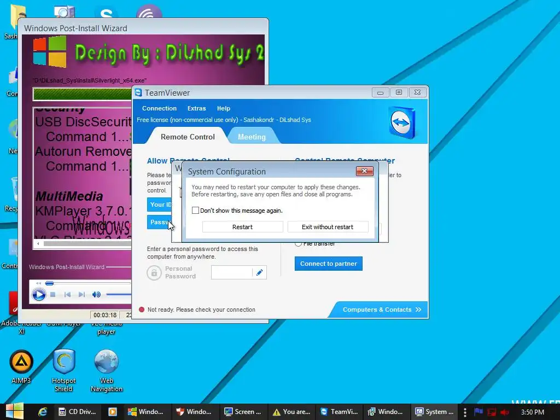Click the taskbar overflow dots handle
Screen dimensions: 560x420
465,412
